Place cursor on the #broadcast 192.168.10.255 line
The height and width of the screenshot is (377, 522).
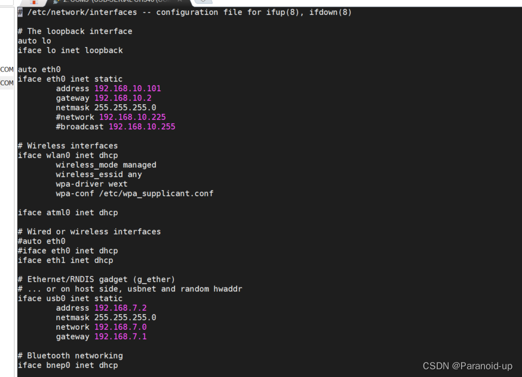115,126
